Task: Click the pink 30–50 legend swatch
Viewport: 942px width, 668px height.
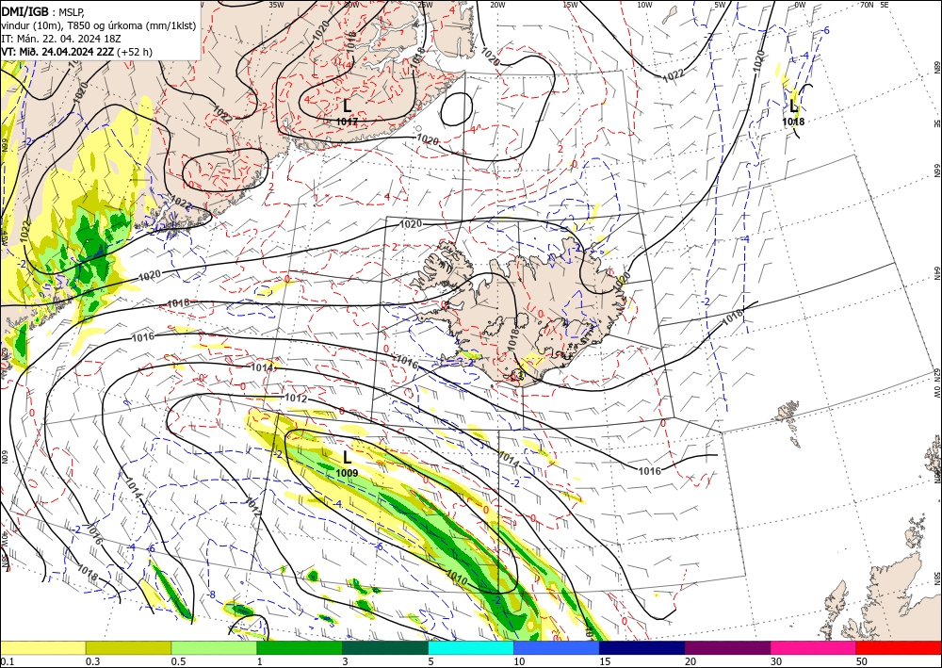Action: [x=814, y=647]
